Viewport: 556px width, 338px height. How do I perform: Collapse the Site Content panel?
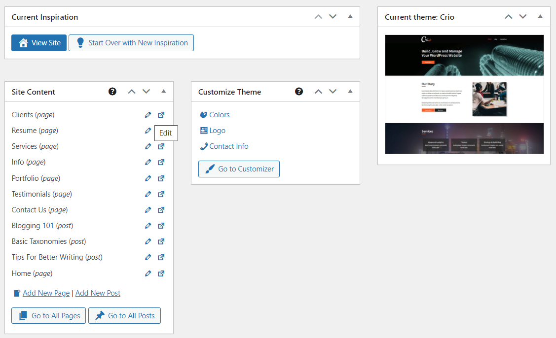tap(163, 91)
